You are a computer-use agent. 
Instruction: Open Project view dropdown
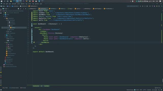click(x=6, y=9)
